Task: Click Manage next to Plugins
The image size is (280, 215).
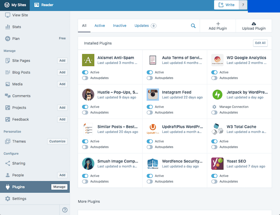Action: [59, 187]
